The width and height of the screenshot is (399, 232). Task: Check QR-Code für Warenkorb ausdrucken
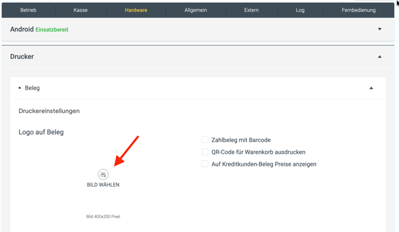click(x=205, y=151)
